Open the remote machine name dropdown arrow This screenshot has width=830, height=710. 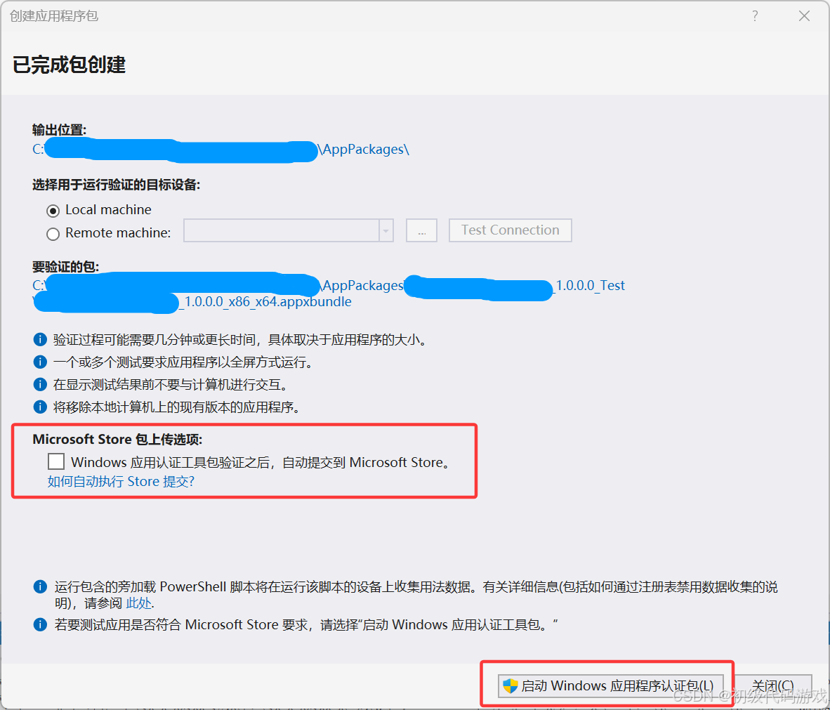coord(386,231)
